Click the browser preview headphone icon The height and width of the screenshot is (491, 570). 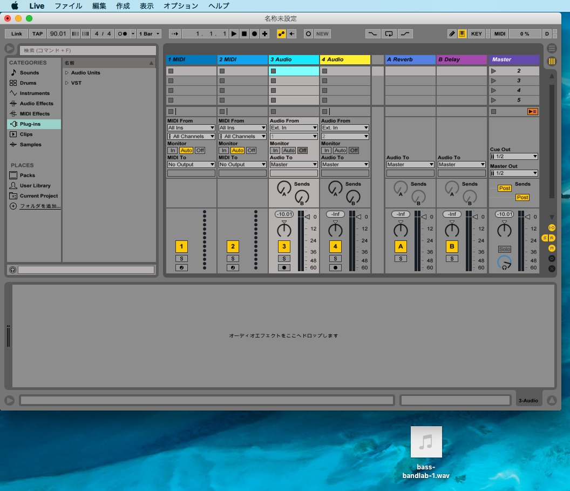[13, 270]
